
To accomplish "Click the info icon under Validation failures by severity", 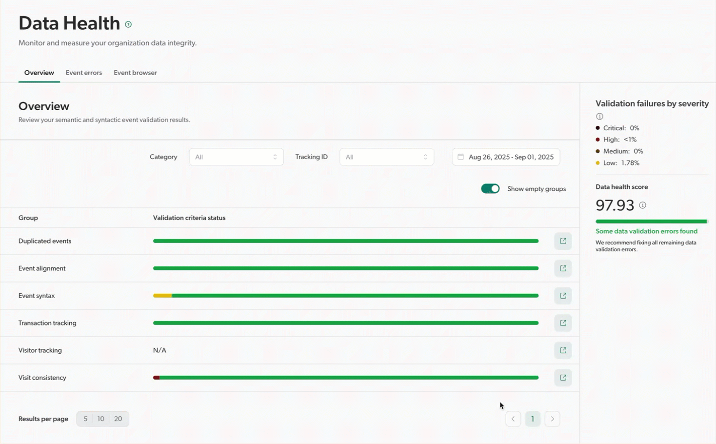I will pos(599,116).
